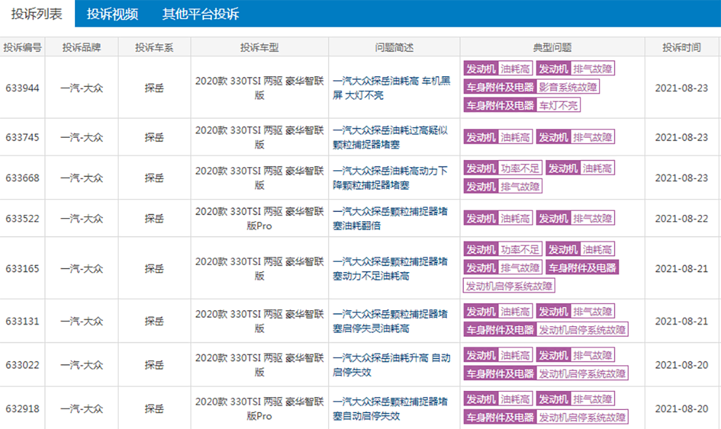
Task: Click the 油耗高 tag in row 633745
Action: (515, 137)
